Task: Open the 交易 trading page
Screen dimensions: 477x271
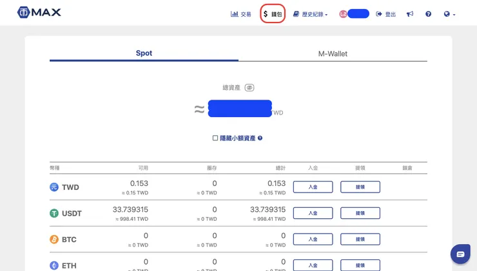Action: 241,14
